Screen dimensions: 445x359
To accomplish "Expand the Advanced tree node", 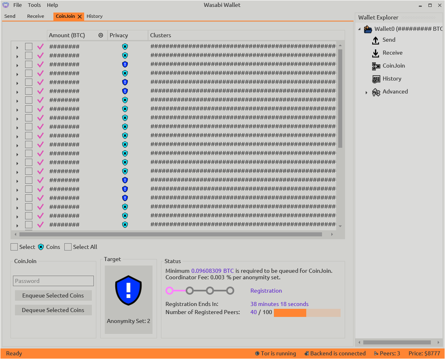I will pyautogui.click(x=367, y=92).
